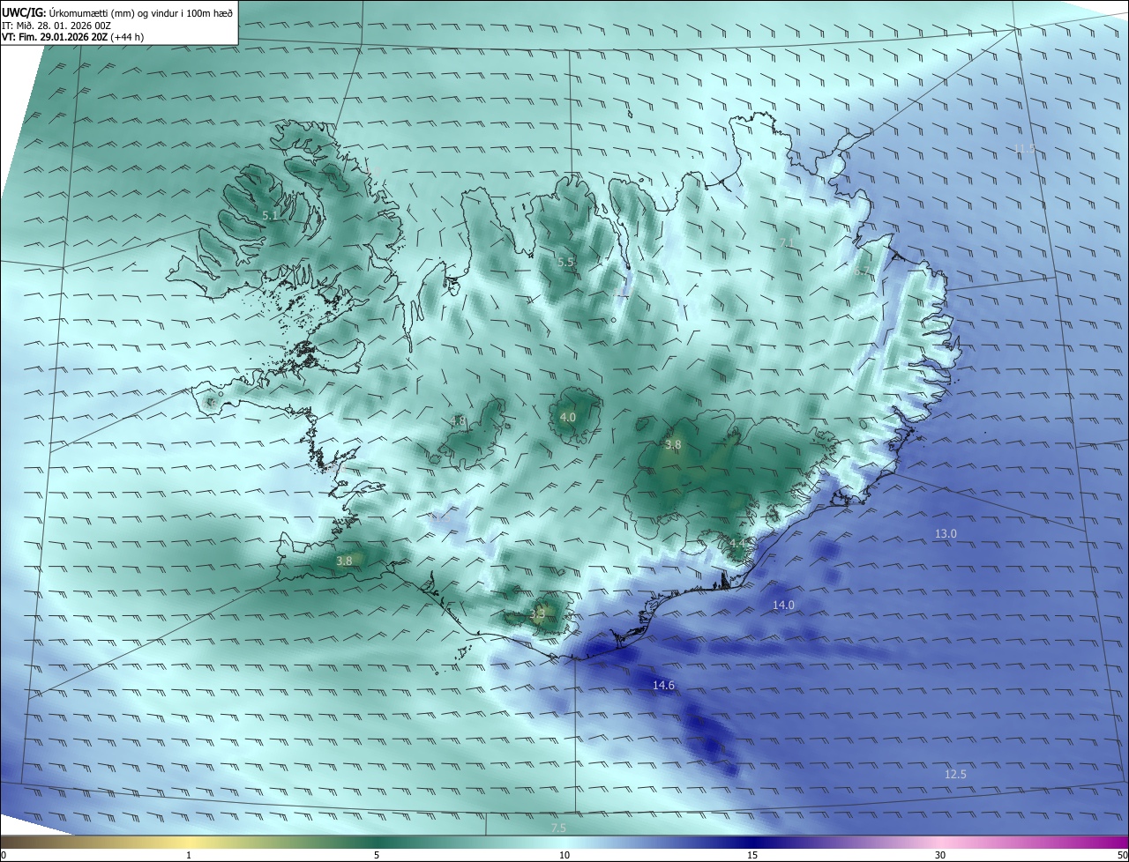The image size is (1129, 862).
Task: Click the VT: Fim. 29.01.2026 20Z line
Action: point(72,37)
